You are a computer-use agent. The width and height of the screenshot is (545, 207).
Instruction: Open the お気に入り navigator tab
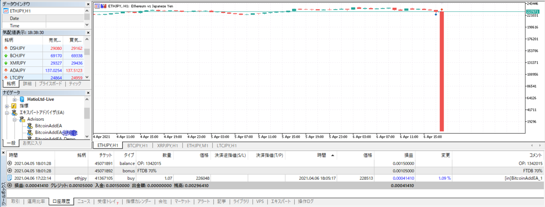pyautogui.click(x=32, y=143)
